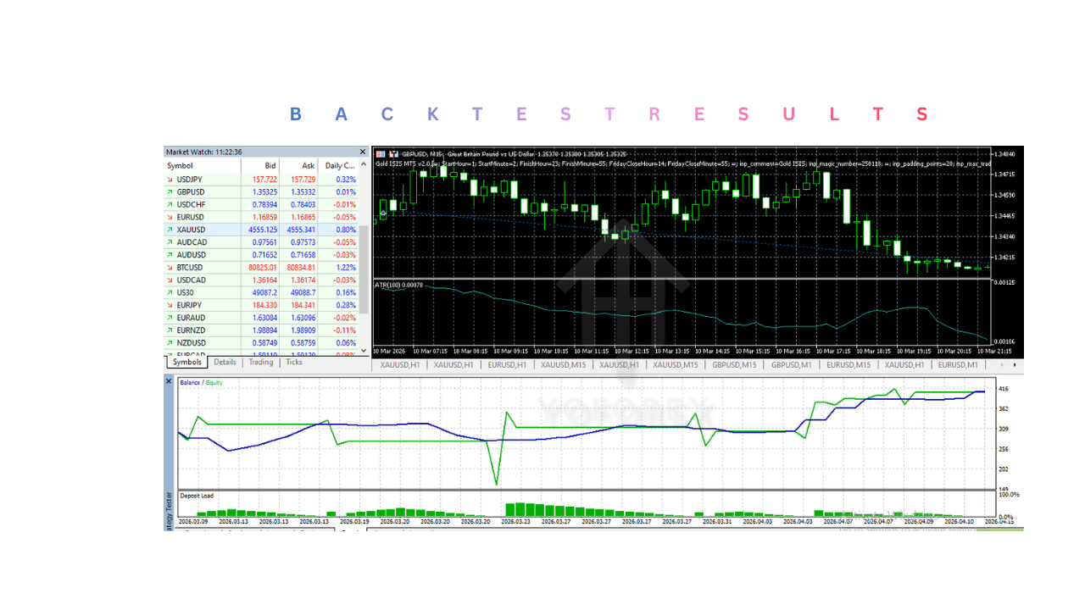
Task: Click the Balance legend label
Action: [190, 383]
